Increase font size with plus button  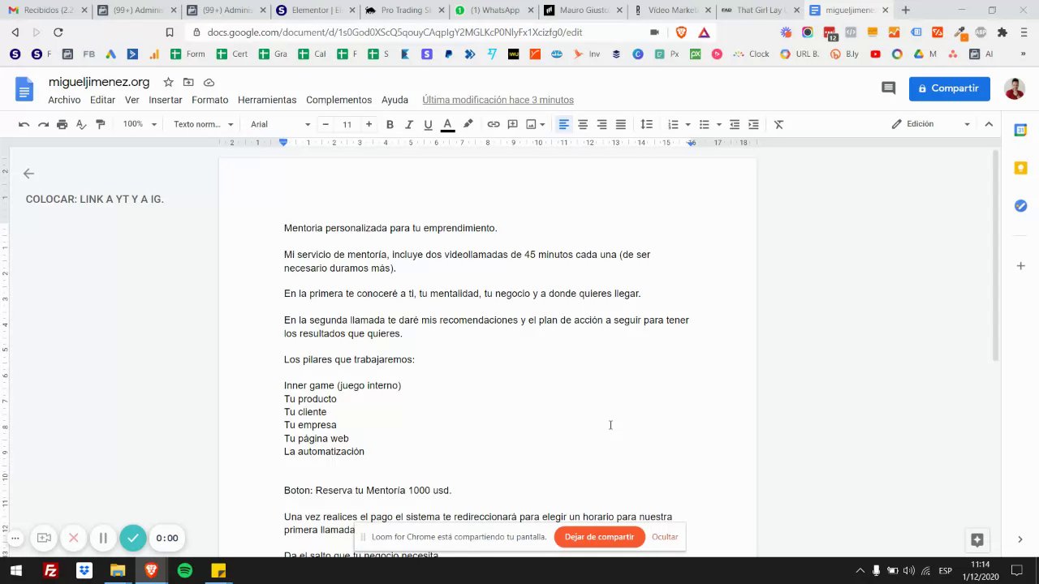(x=369, y=124)
